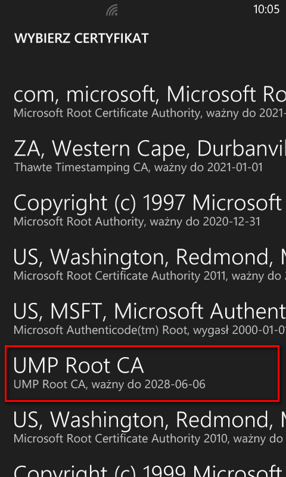The width and height of the screenshot is (286, 477).
Task: Choose the subtitle Microsoft Root Certificate Authority valid to 2021
Action: [x=150, y=113]
